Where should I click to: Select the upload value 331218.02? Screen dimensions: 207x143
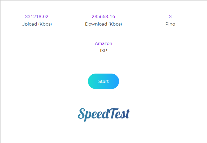(x=37, y=17)
